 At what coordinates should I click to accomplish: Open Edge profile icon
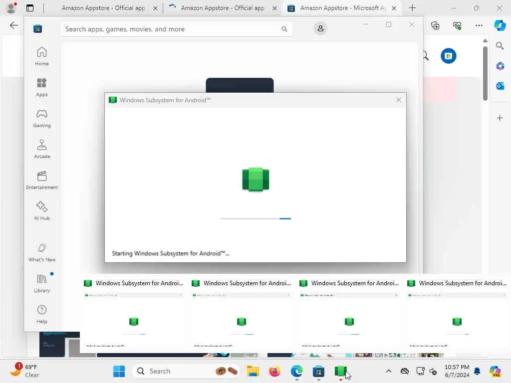[11, 8]
